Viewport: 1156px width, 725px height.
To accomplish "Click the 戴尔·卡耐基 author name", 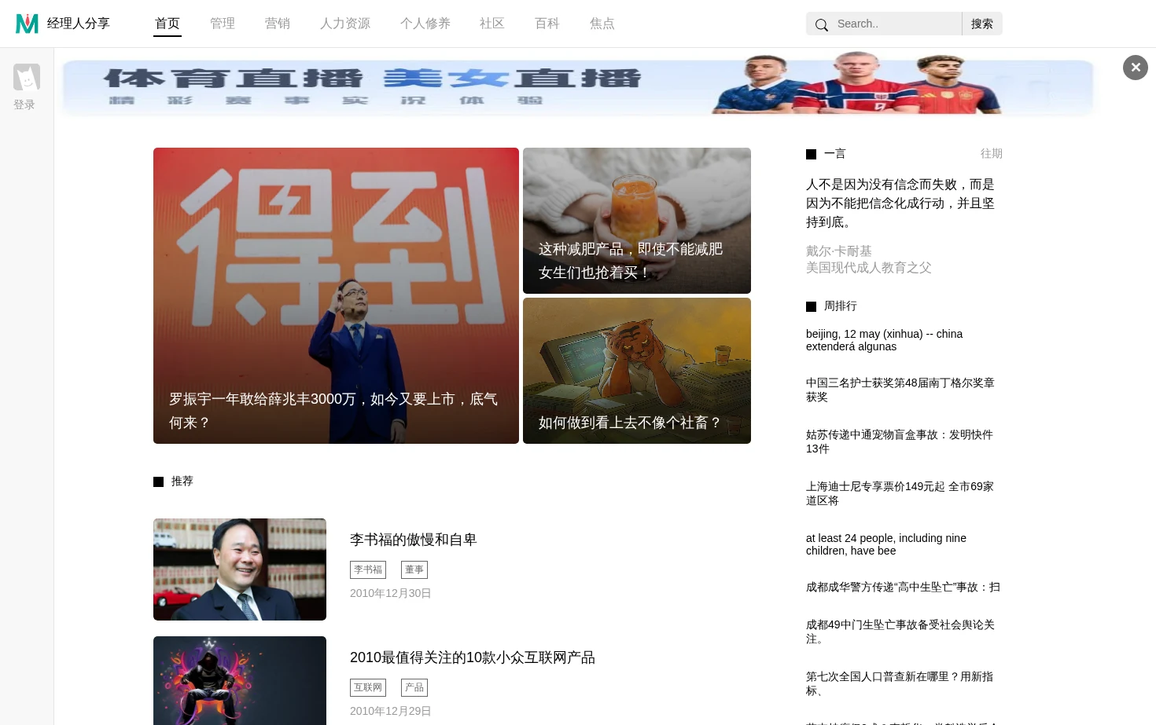I will 839,251.
